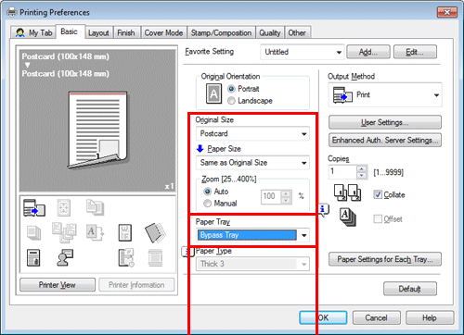Open the Favorite Setting dropdown showing Untitled
This screenshot has width=464, height=335.
coord(302,52)
